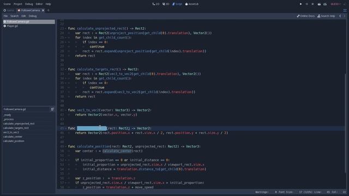Click the dock layout icon right of GLES3
Screen dimensions: 349x196
coord(345,4)
